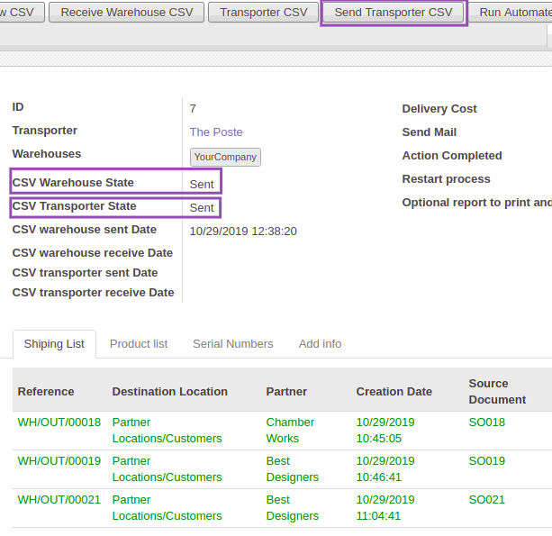This screenshot has width=552, height=536.
Task: Click the Run Automate button
Action: pyautogui.click(x=511, y=13)
